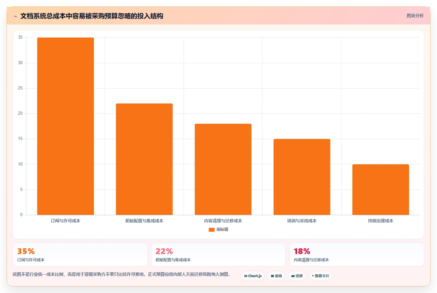The height and width of the screenshot is (293, 437).
Task: Open the 35% 订阅与许可成本 card
Action: coord(80,254)
